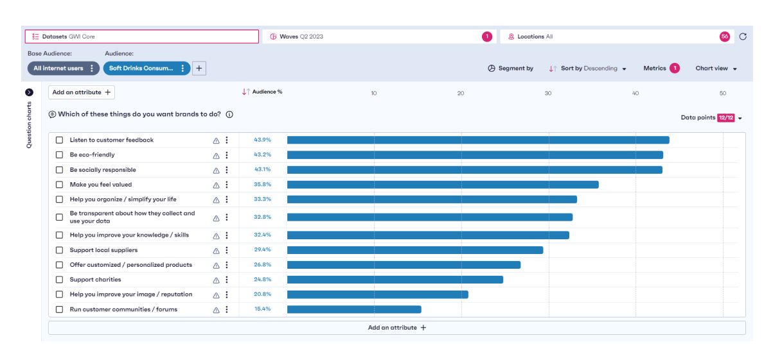This screenshot has width=773, height=356.
Task: Expand the Question charts side panel arrow
Action: pos(29,92)
